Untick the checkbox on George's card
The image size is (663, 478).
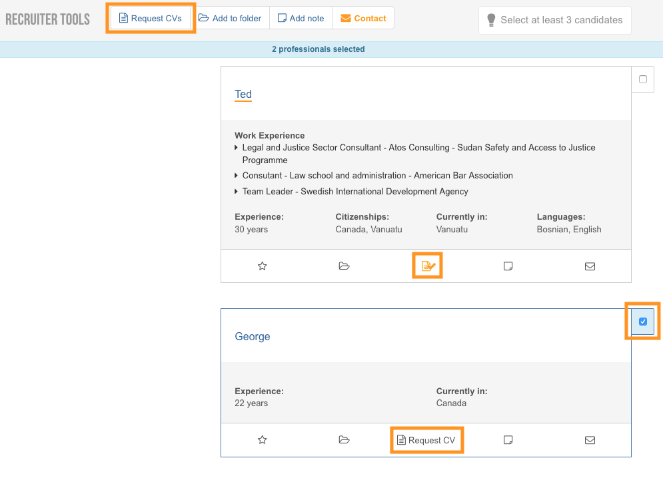coord(643,322)
